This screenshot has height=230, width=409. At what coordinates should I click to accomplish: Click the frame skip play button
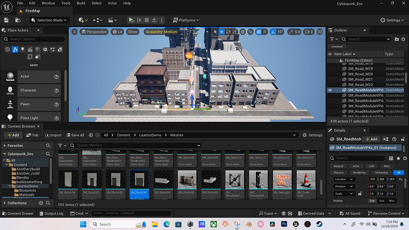point(139,20)
